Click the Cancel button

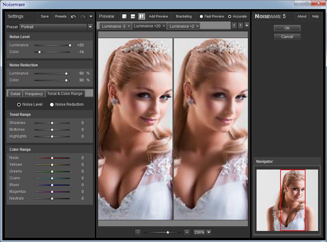pyautogui.click(x=287, y=37)
